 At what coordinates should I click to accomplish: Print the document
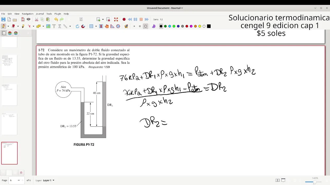[29, 19]
